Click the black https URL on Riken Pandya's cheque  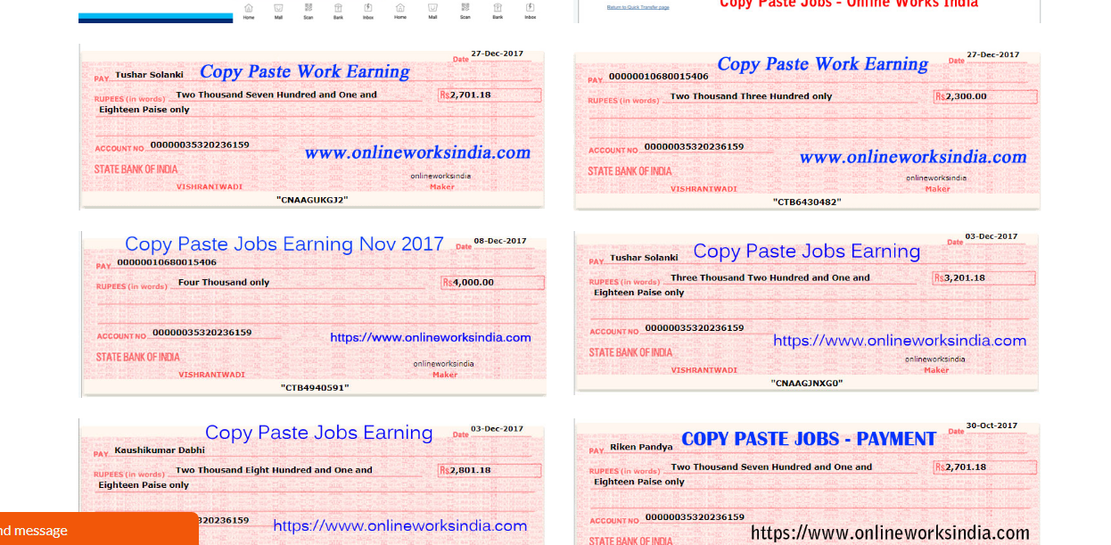click(x=890, y=533)
